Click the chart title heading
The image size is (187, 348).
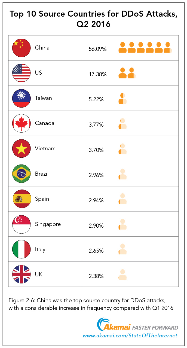[x=93, y=19]
